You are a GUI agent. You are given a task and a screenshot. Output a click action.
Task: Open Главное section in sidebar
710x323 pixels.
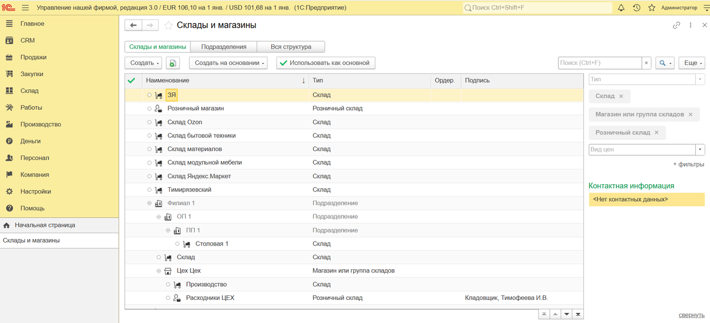(x=59, y=24)
